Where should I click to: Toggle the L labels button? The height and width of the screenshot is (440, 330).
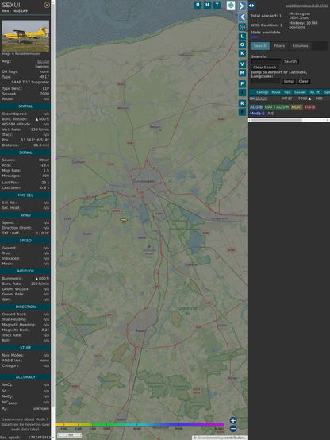click(x=242, y=36)
